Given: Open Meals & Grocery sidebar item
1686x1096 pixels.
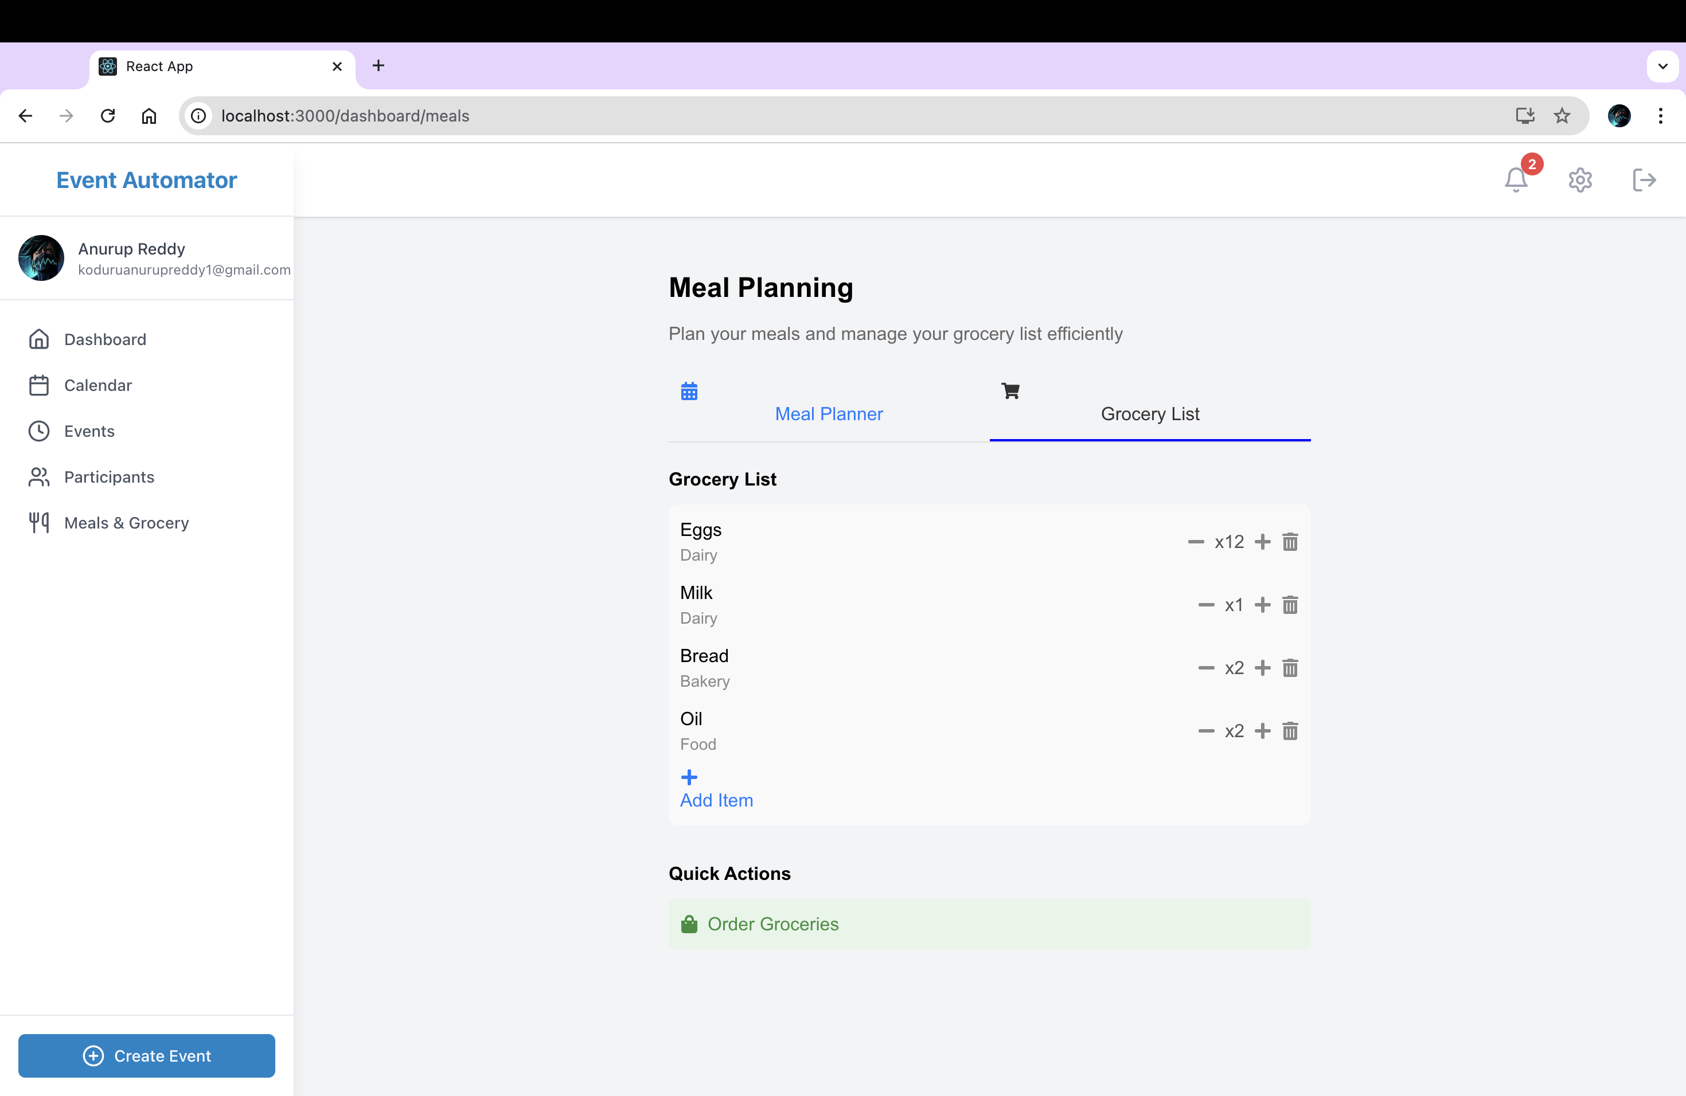Looking at the screenshot, I should (x=126, y=523).
